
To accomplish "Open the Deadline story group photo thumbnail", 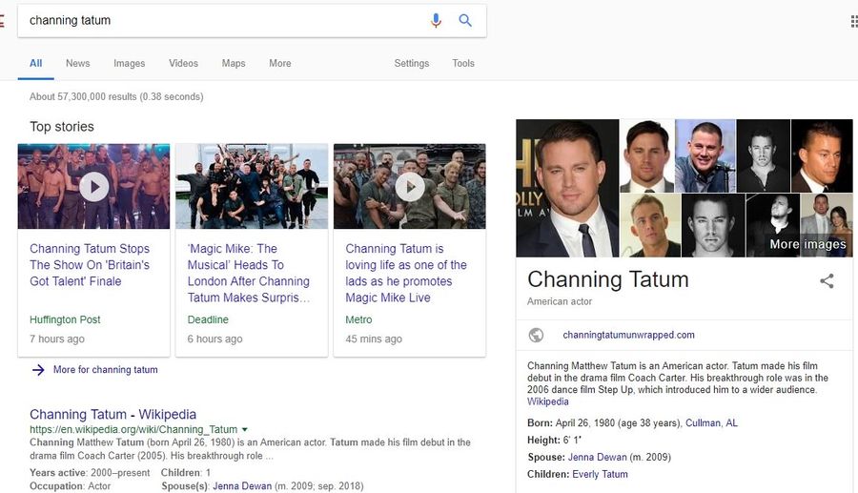I will tap(252, 186).
